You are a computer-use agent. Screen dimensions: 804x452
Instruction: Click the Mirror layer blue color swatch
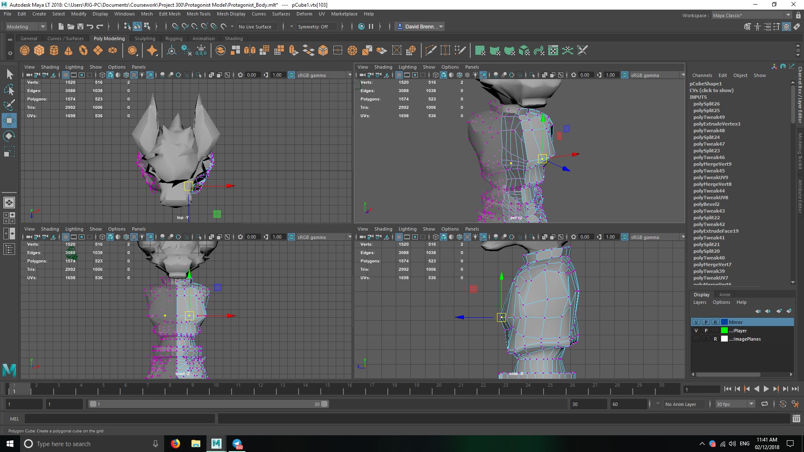coord(724,322)
